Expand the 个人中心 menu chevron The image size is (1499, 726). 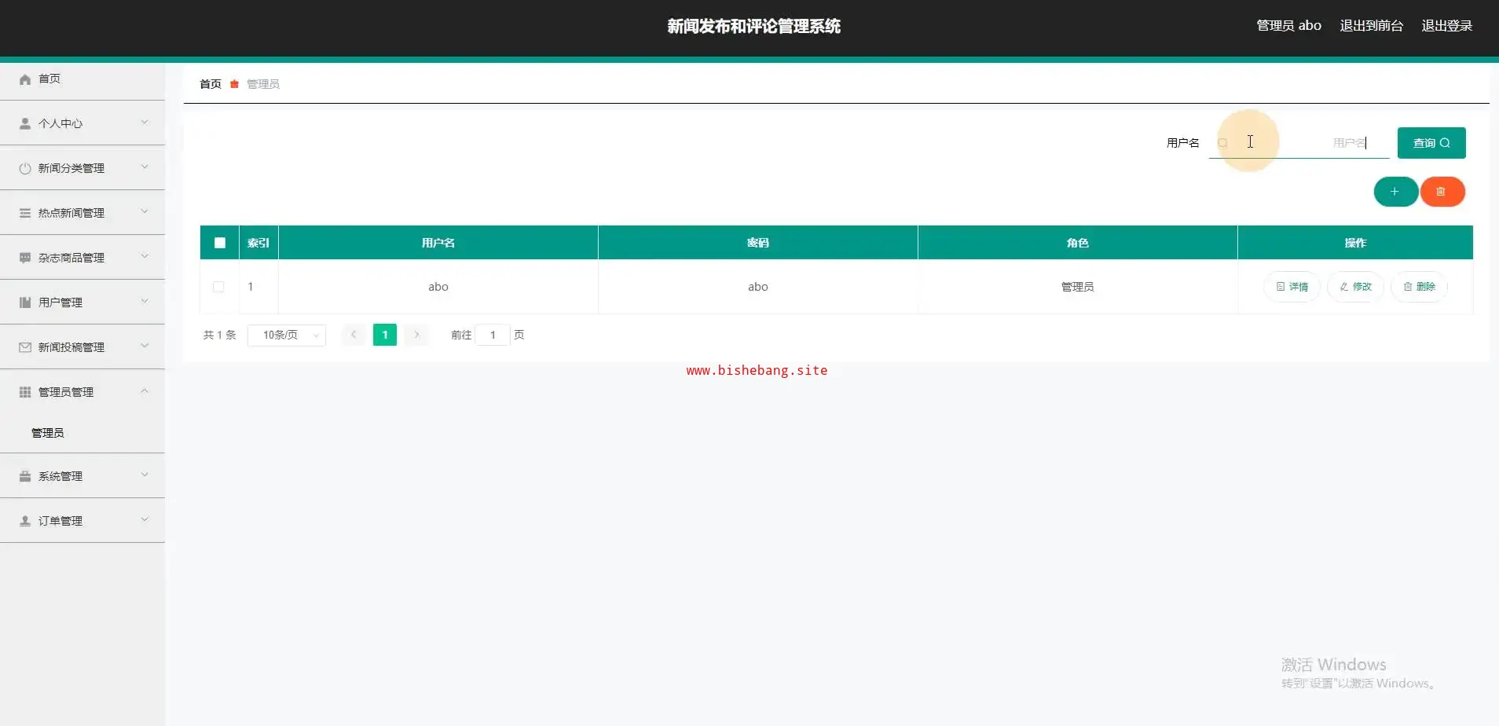(x=145, y=123)
